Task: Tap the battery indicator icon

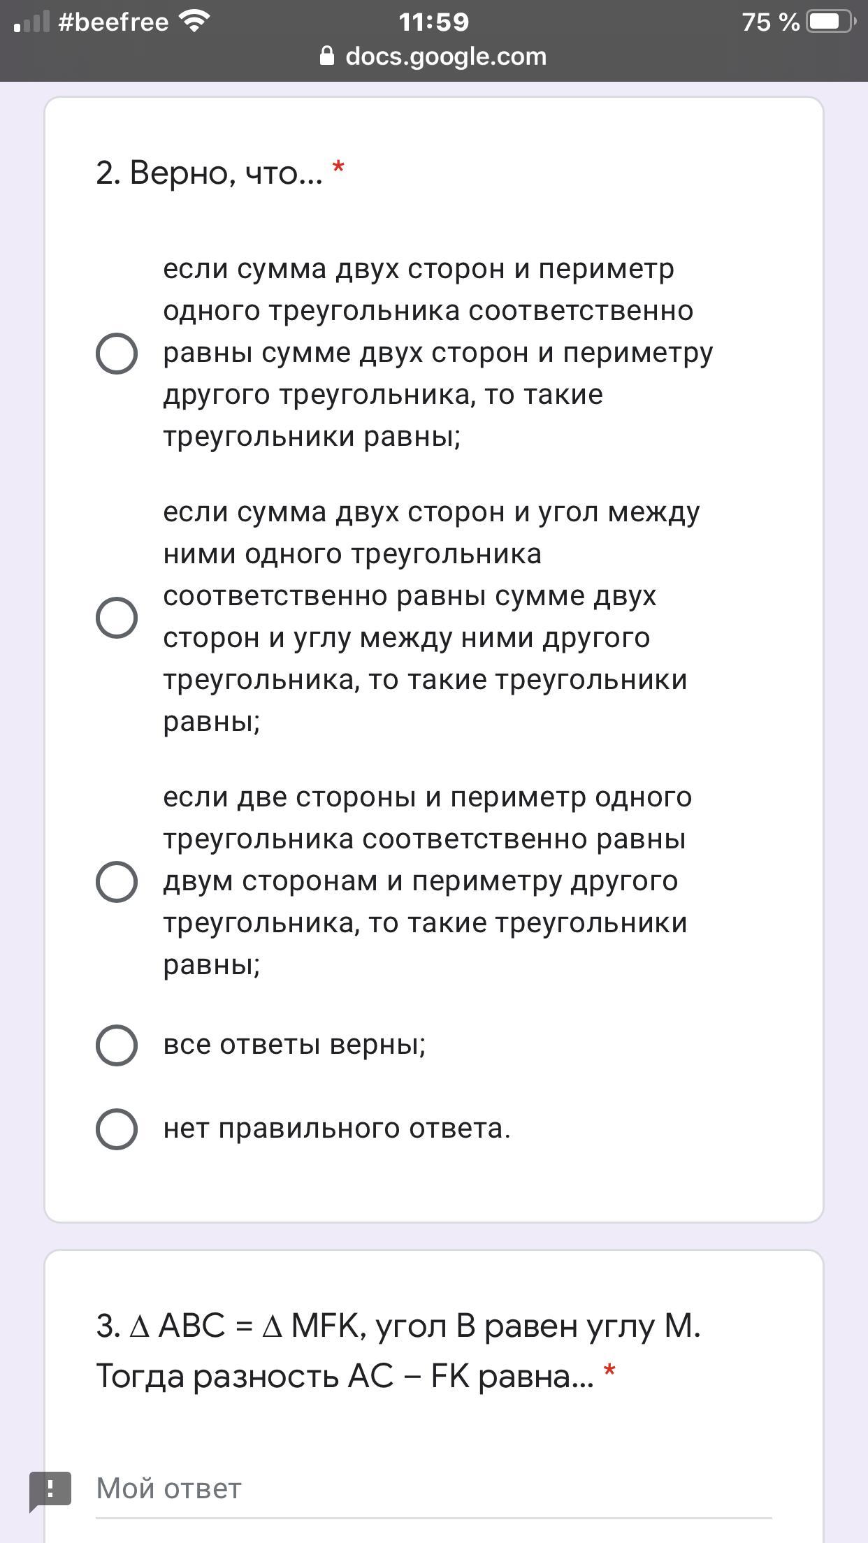Action: [x=832, y=22]
